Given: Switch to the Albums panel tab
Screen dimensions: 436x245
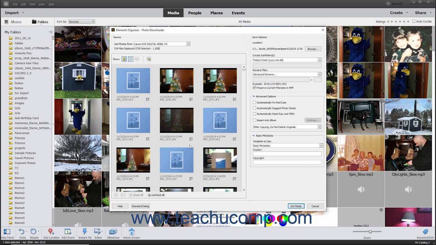Looking at the screenshot, I should (x=13, y=22).
